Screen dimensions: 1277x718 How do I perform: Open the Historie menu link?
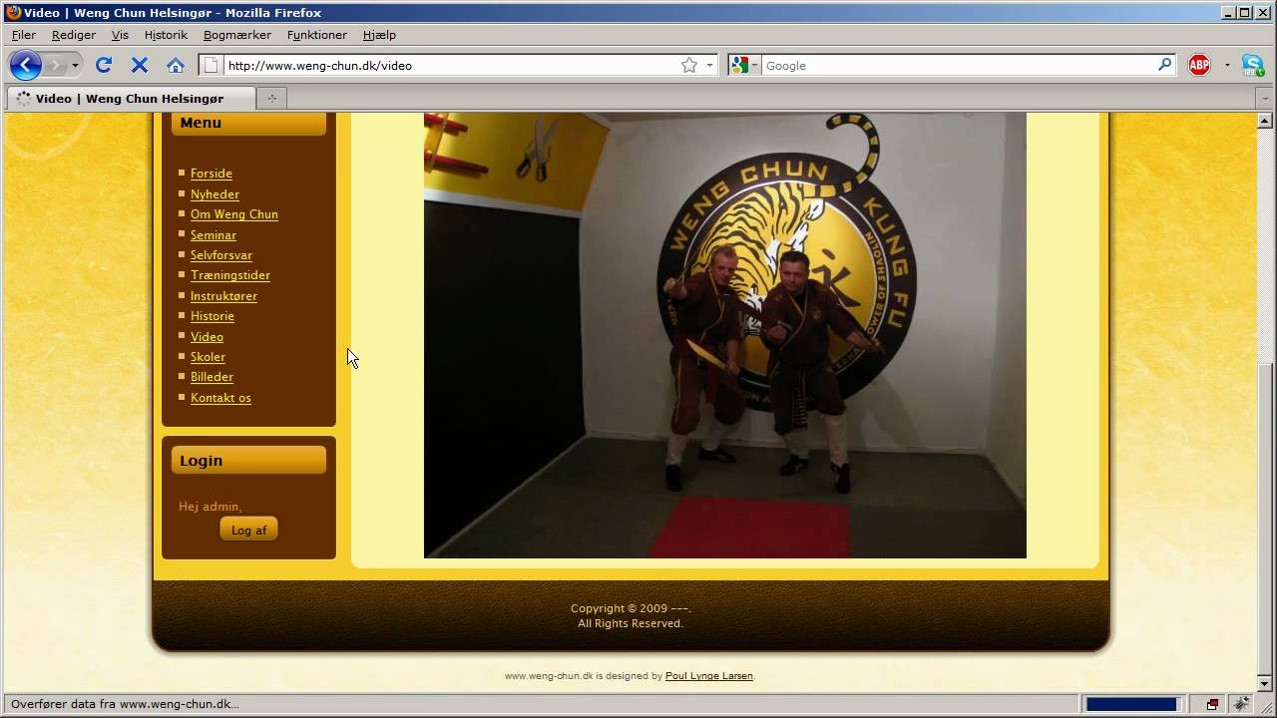(x=213, y=316)
